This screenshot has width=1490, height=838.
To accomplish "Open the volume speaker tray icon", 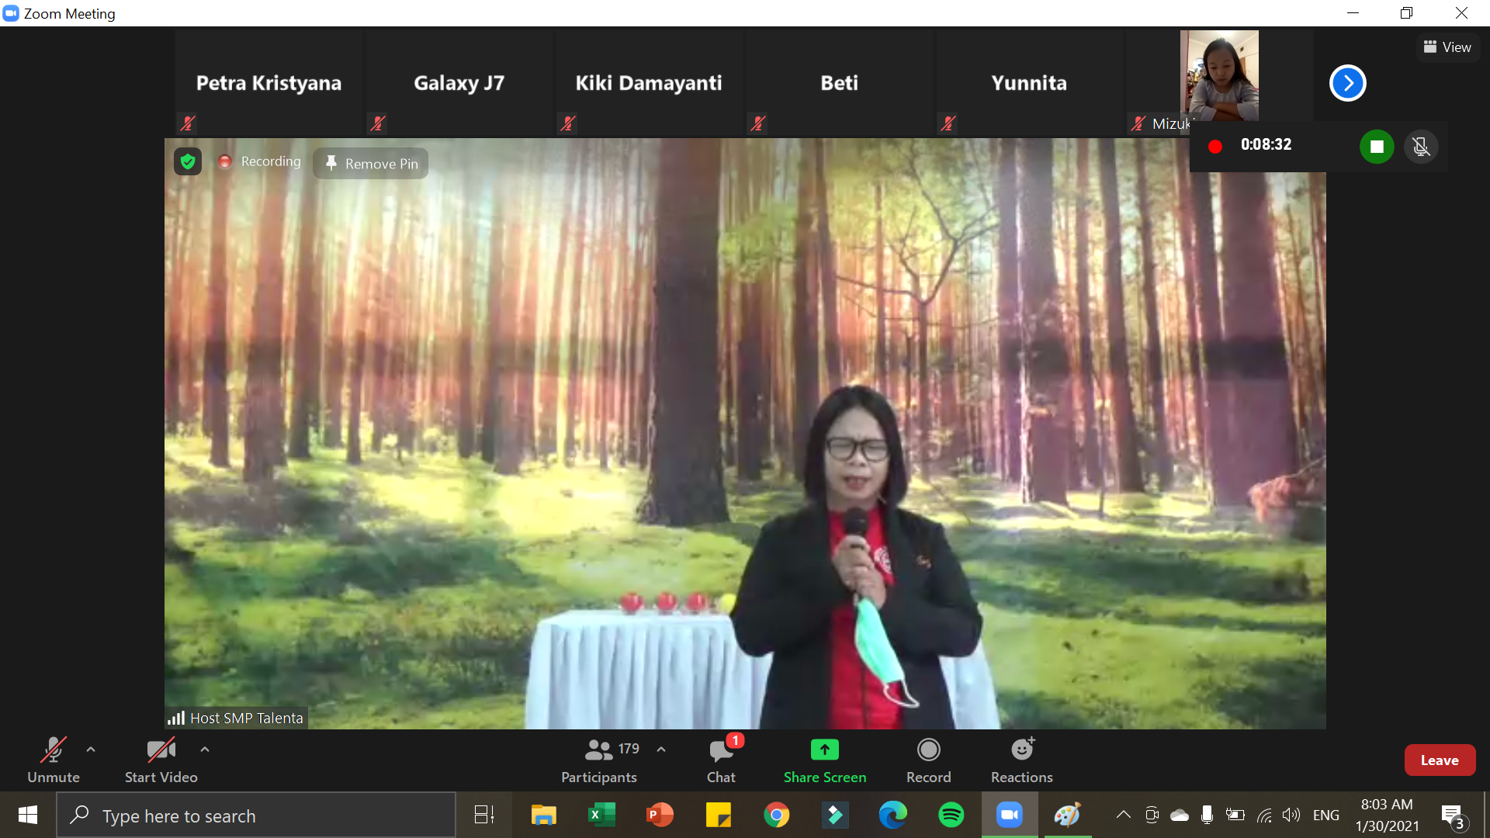I will (x=1291, y=815).
